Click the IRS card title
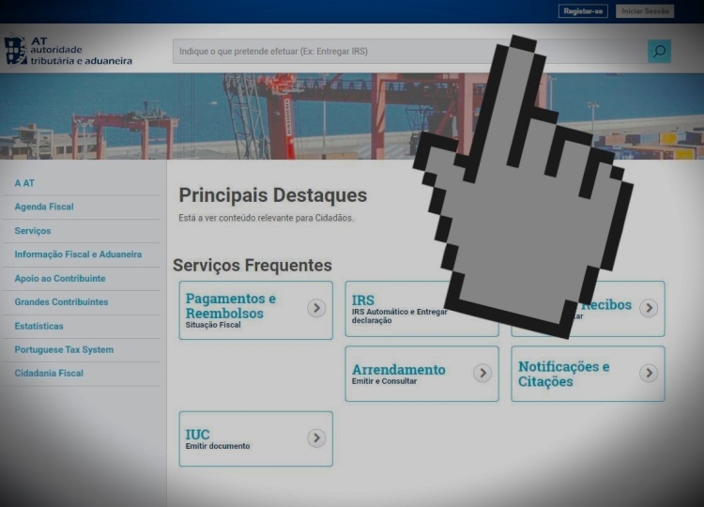 pos(363,300)
